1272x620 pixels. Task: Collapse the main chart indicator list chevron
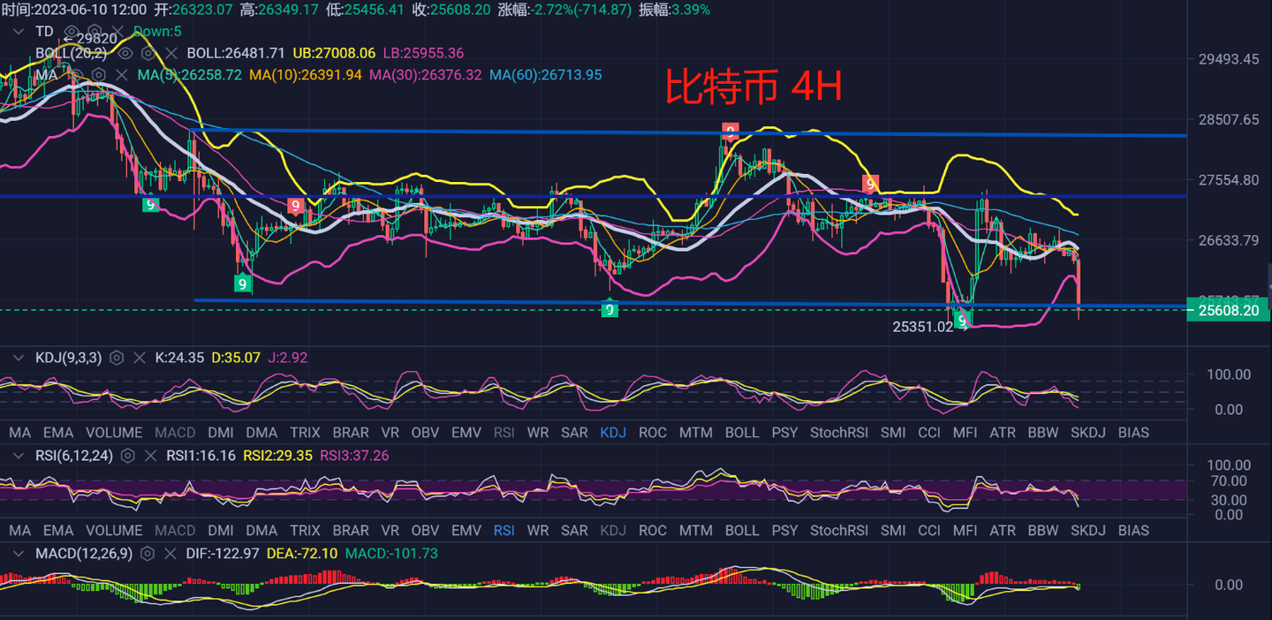18,32
